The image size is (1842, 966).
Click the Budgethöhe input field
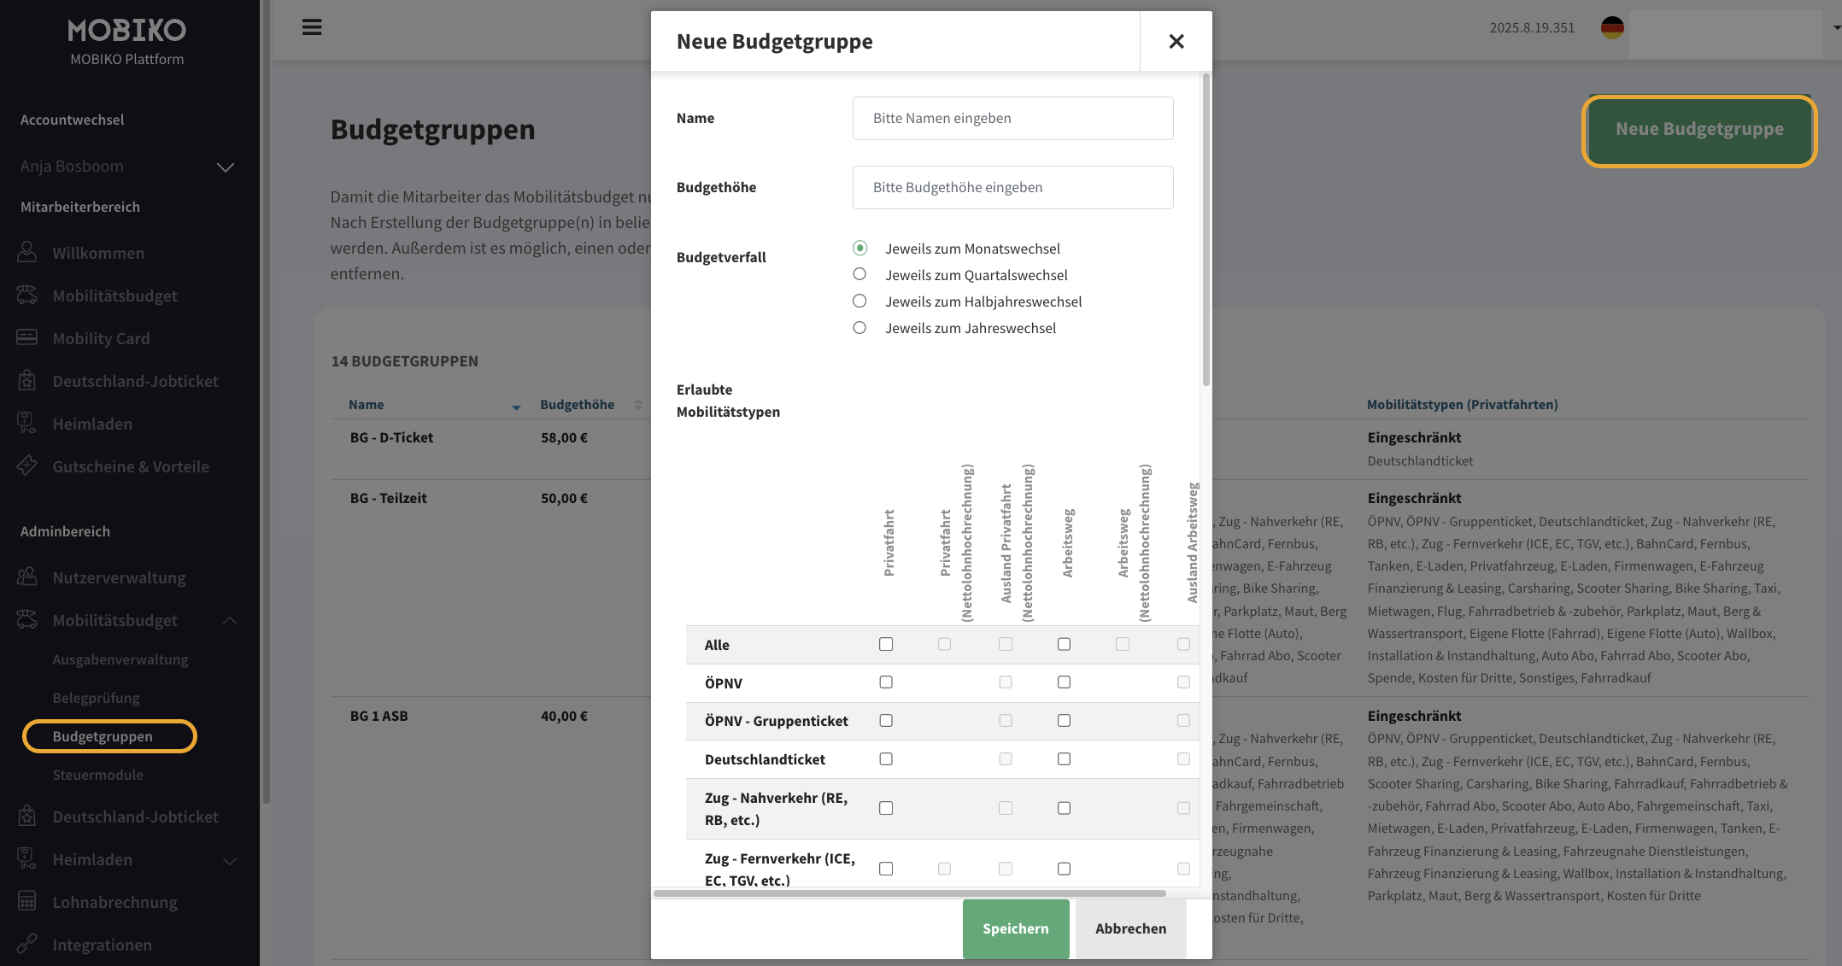(1012, 187)
